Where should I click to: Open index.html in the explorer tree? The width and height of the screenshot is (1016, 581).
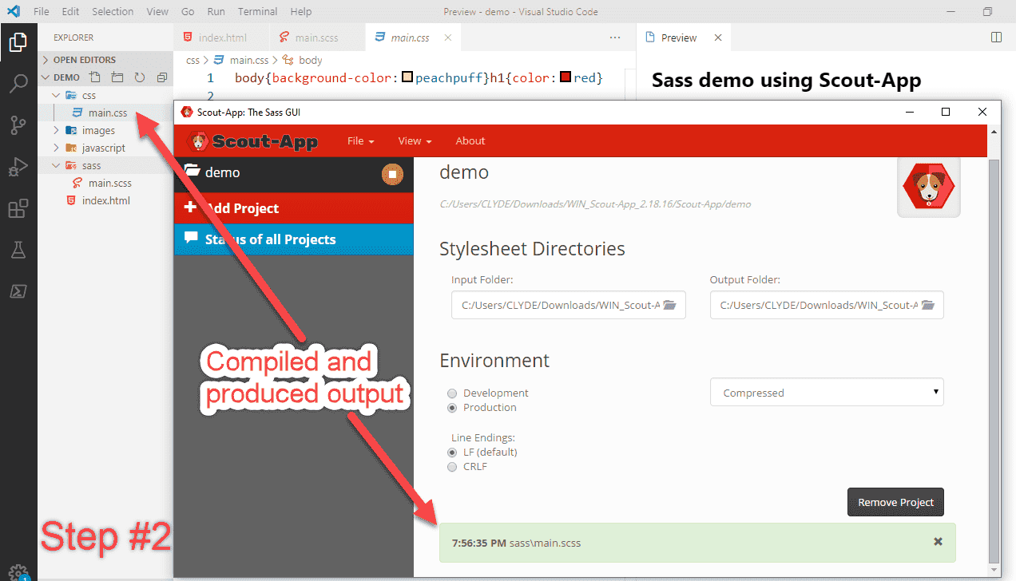[105, 200]
